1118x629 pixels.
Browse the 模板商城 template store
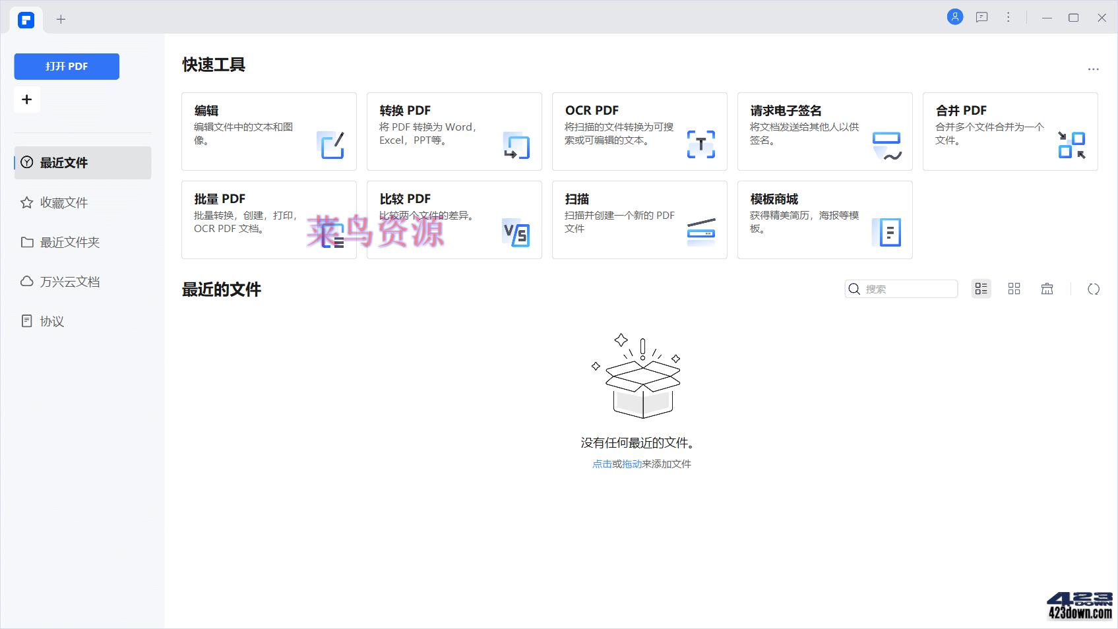[x=824, y=220]
